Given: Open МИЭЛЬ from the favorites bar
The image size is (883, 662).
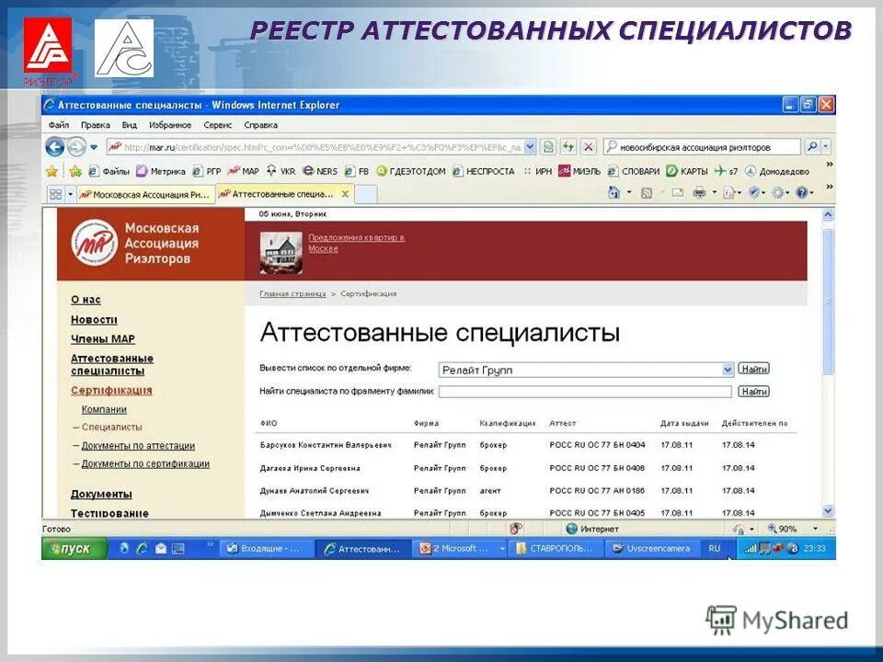Looking at the screenshot, I should (x=586, y=171).
